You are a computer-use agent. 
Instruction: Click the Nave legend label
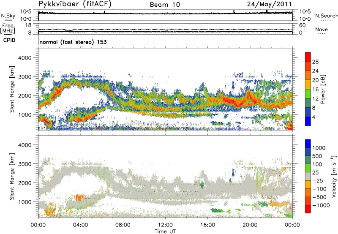coord(322,30)
